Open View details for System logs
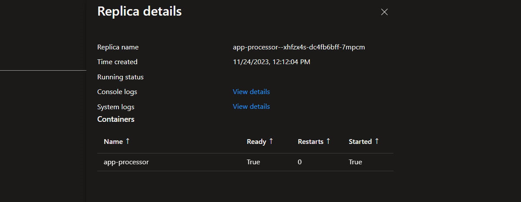 (x=251, y=107)
